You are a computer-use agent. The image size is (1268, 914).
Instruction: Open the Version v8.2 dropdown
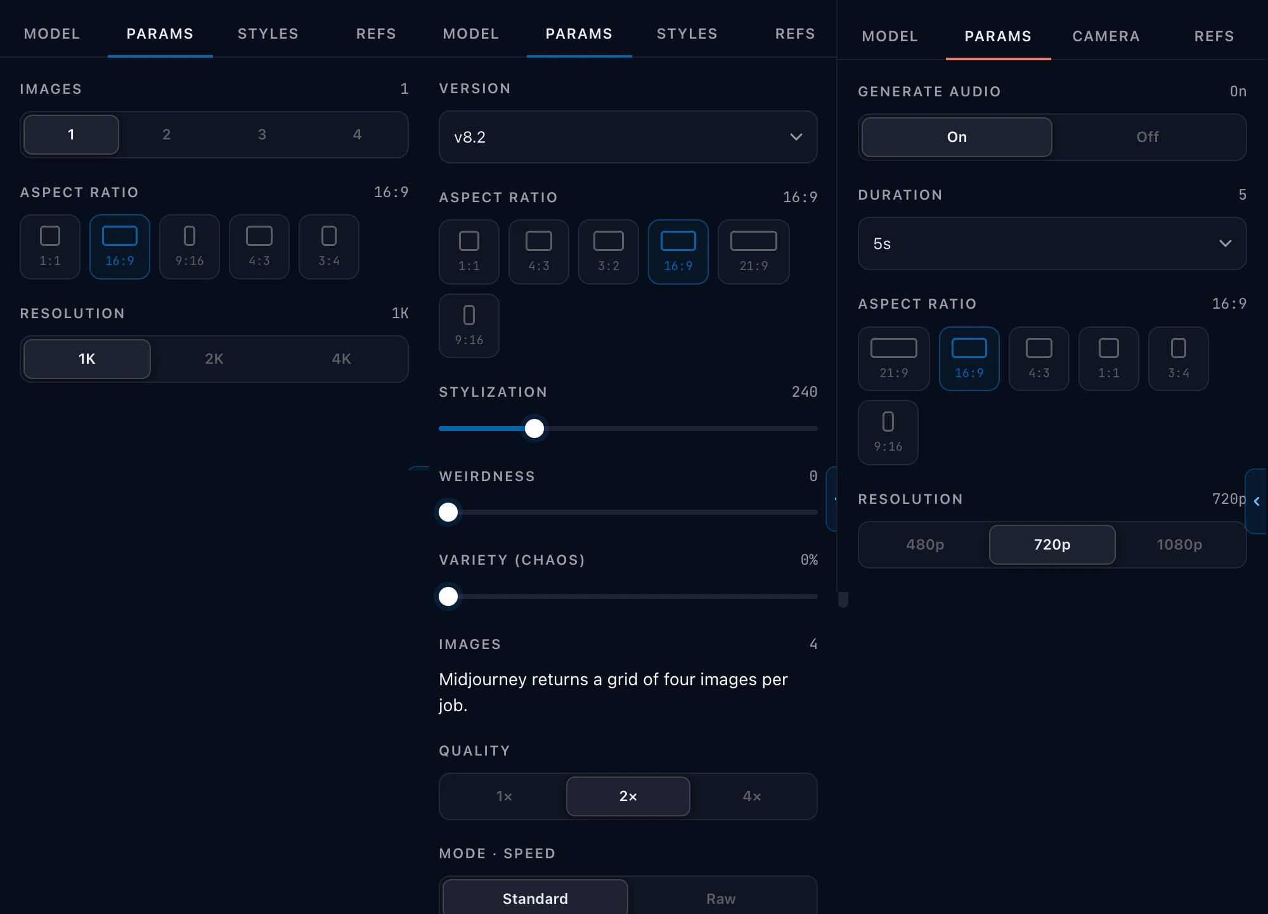(x=628, y=137)
